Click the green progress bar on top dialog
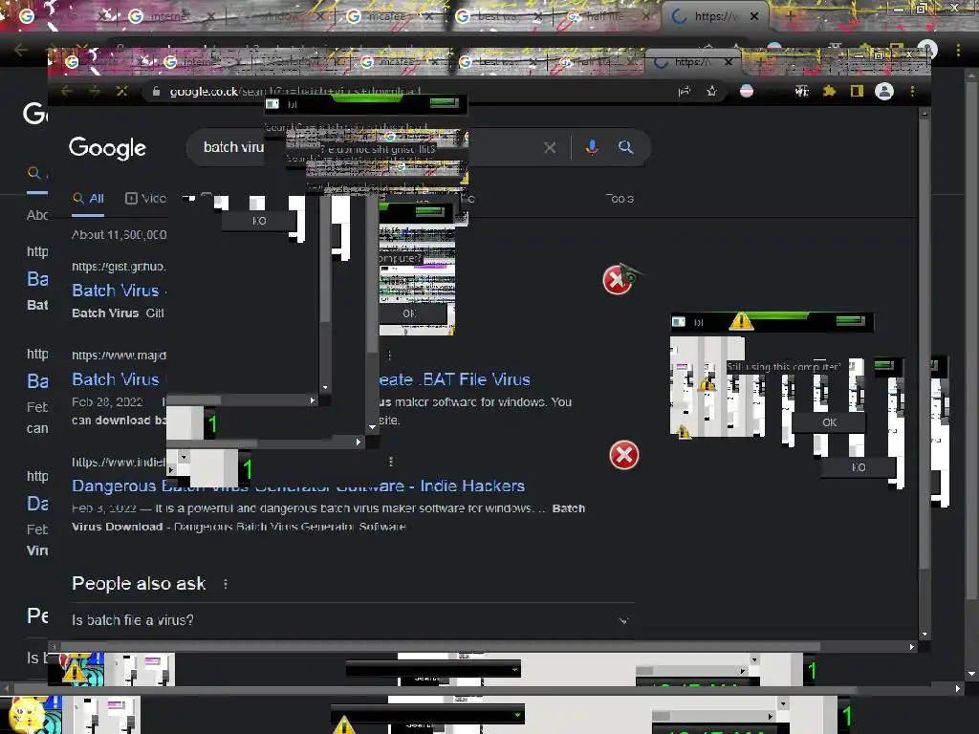This screenshot has height=734, width=979. click(370, 98)
